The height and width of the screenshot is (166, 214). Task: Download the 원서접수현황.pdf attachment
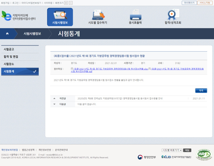coord(137,70)
